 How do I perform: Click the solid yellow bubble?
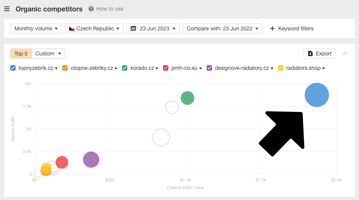click(x=46, y=167)
